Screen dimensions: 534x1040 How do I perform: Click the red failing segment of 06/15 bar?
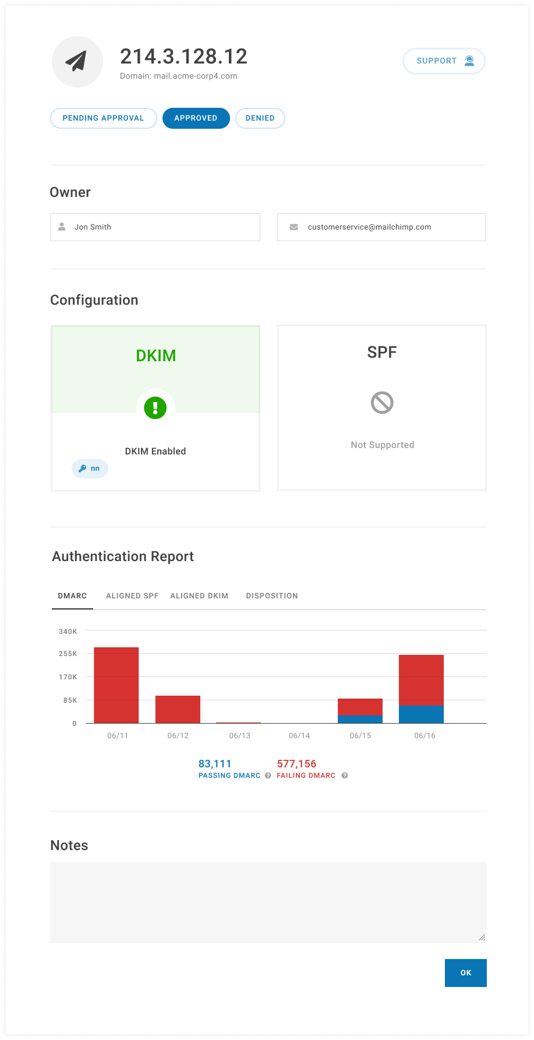360,707
